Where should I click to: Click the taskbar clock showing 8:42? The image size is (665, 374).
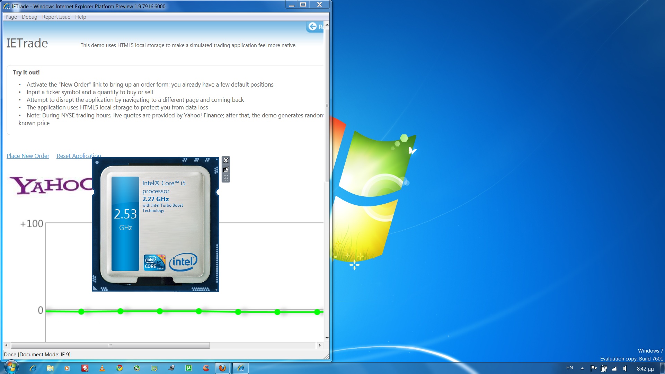click(645, 368)
